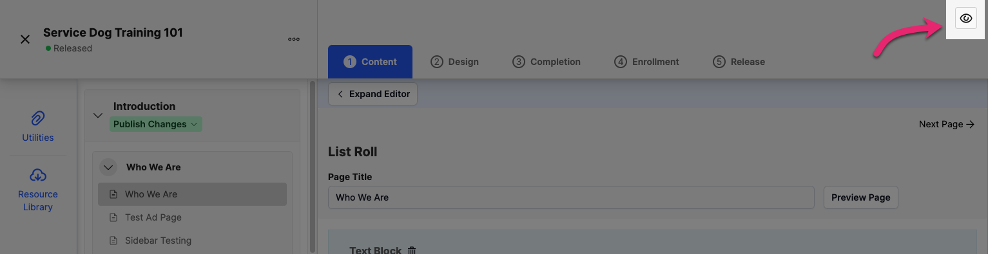Close the Service Dog Training 101 course
Viewport: 988px width, 254px height.
[25, 39]
